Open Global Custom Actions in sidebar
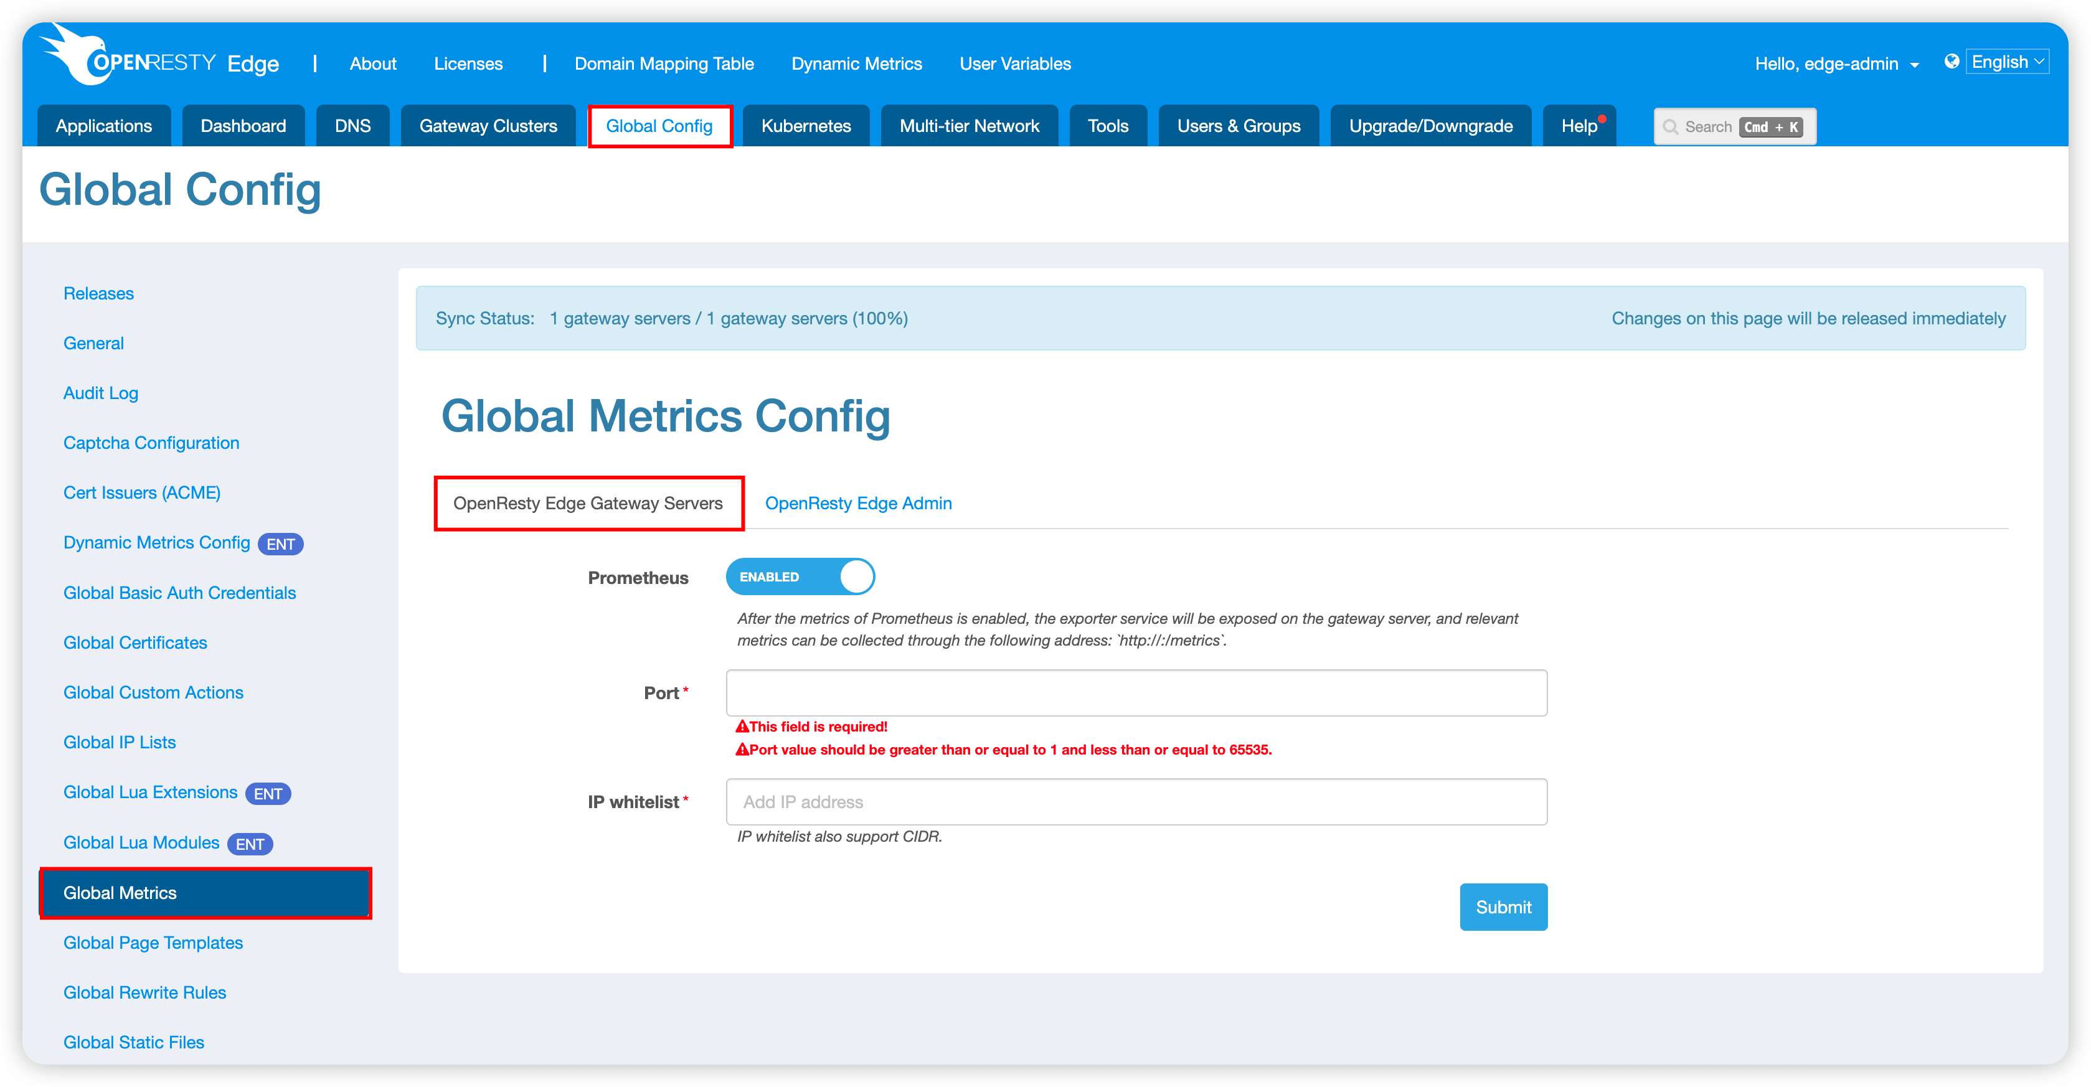 (153, 692)
